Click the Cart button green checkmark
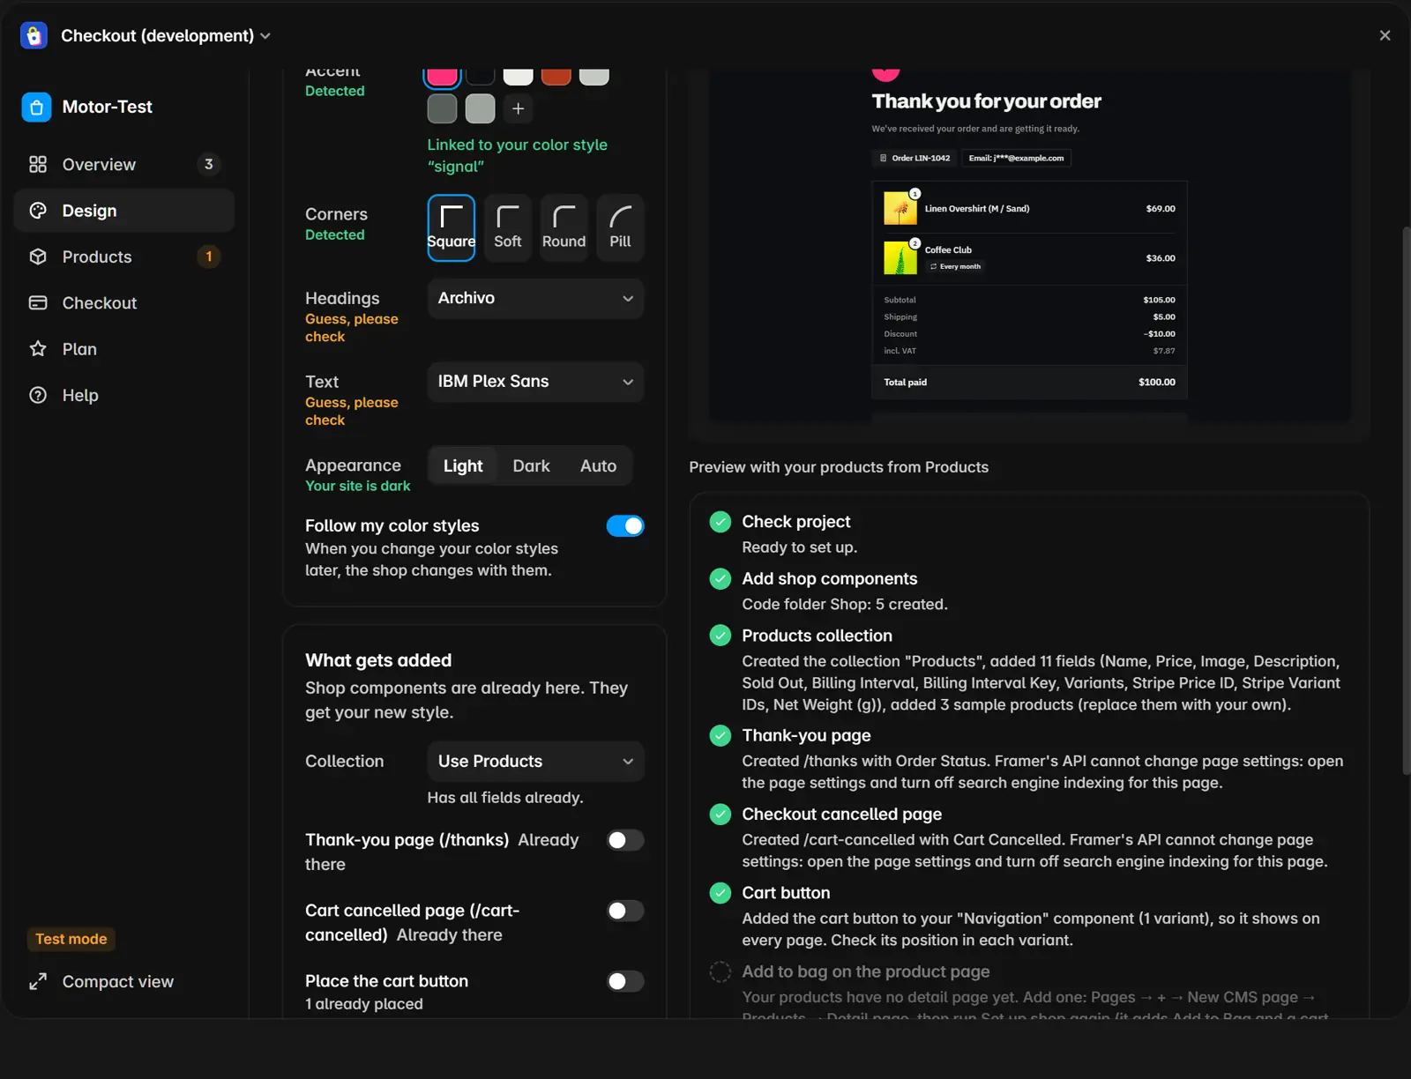Image resolution: width=1411 pixels, height=1079 pixels. [720, 893]
